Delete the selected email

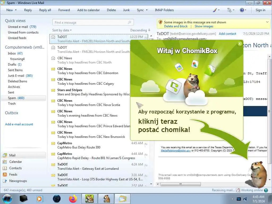tap(111, 10)
